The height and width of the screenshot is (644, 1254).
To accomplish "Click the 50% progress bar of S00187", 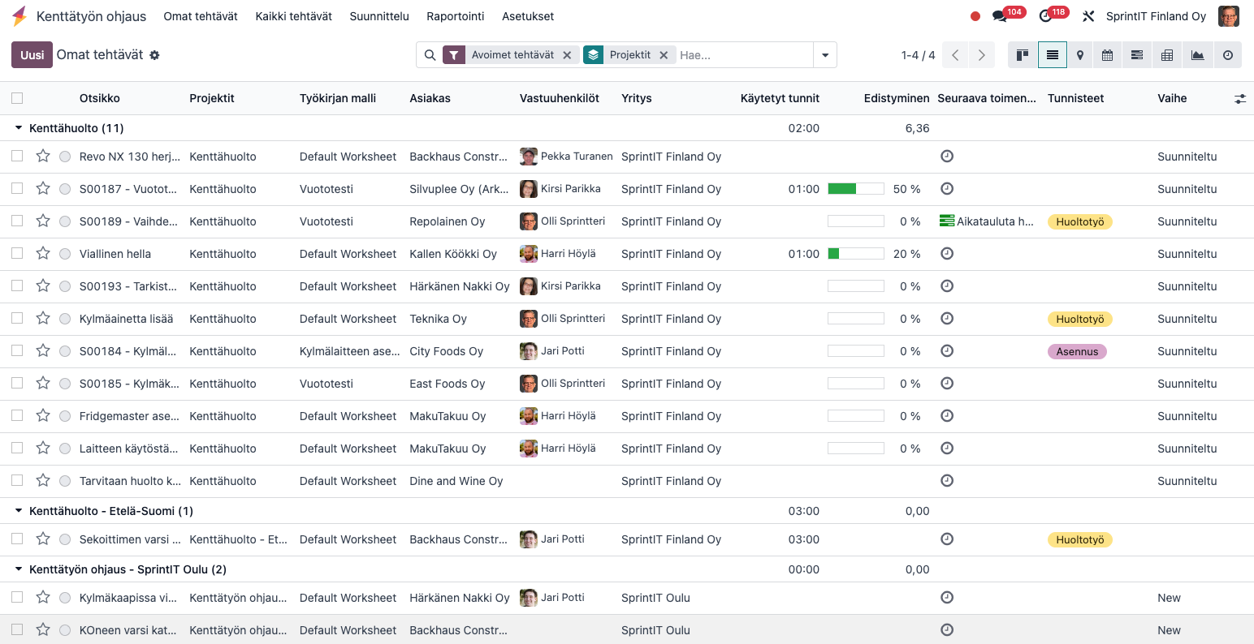I will (x=855, y=188).
